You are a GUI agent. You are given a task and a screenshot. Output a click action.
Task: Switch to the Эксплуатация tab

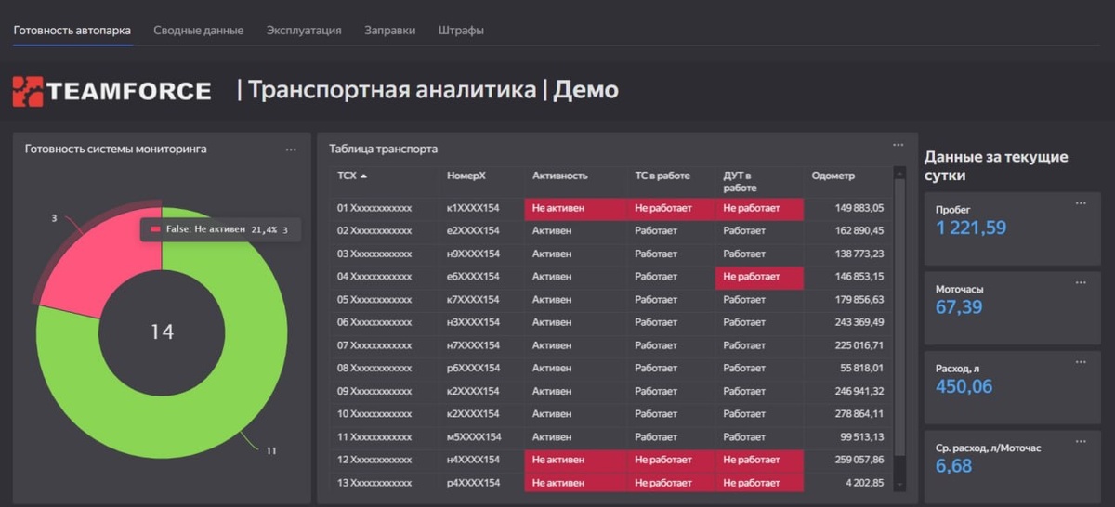304,30
